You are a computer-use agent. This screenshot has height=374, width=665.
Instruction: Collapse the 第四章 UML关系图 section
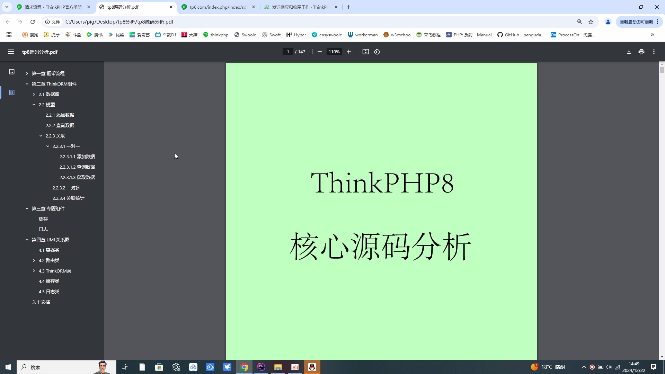coord(27,239)
